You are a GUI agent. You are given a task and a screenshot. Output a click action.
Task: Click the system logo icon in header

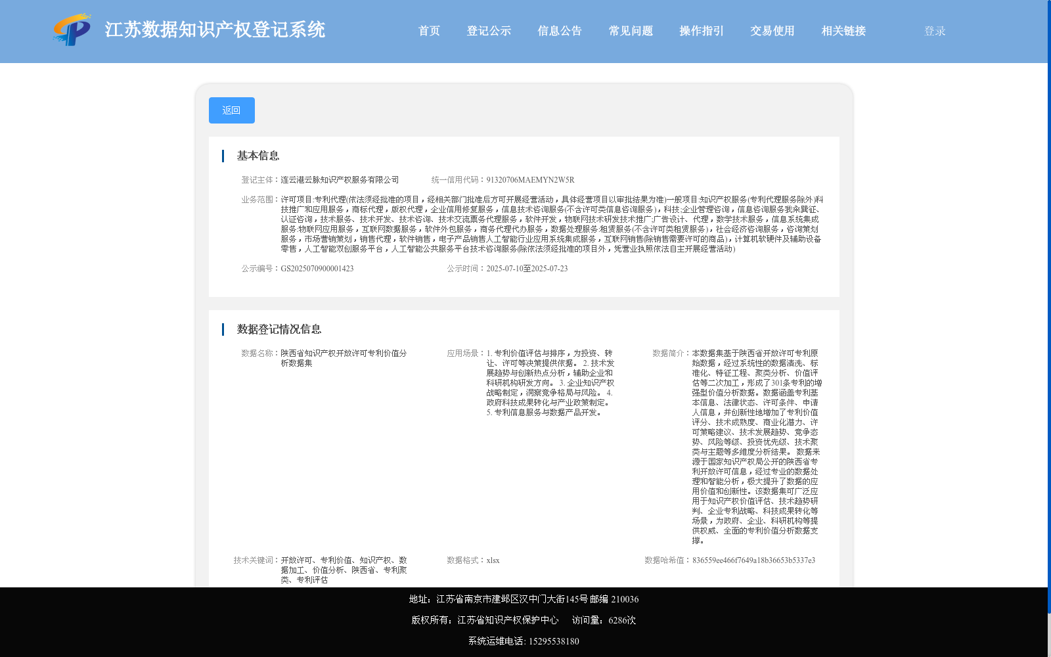point(72,30)
